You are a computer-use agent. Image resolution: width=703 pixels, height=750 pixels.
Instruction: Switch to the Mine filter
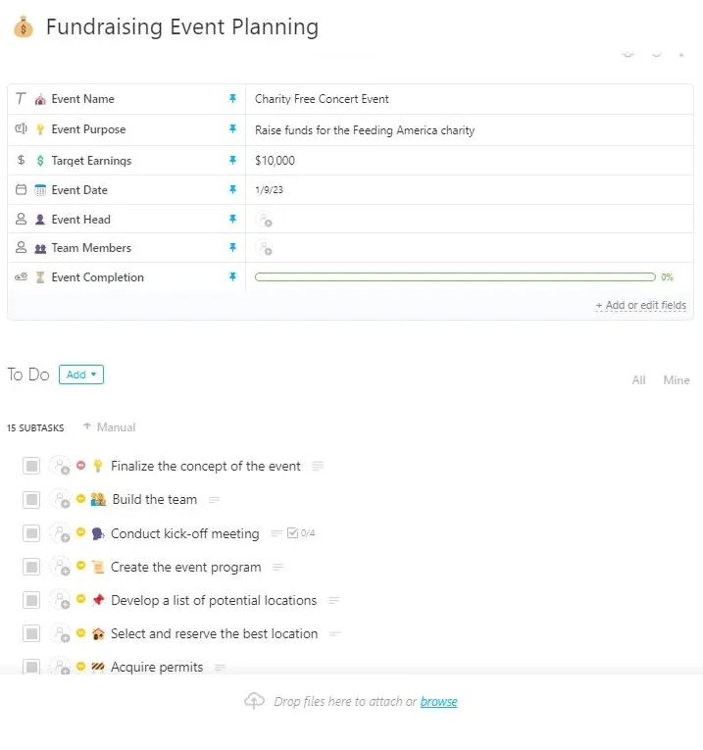(x=677, y=380)
